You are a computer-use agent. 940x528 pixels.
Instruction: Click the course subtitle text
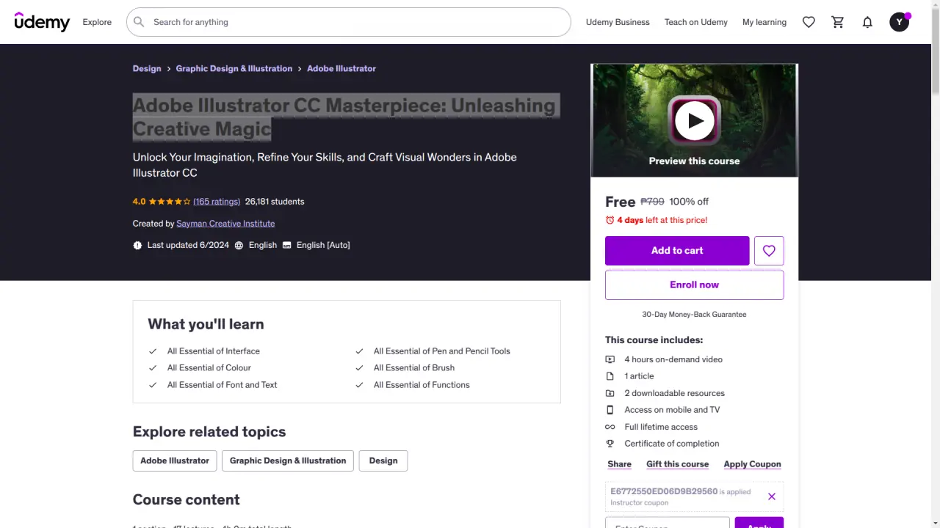[x=325, y=165]
